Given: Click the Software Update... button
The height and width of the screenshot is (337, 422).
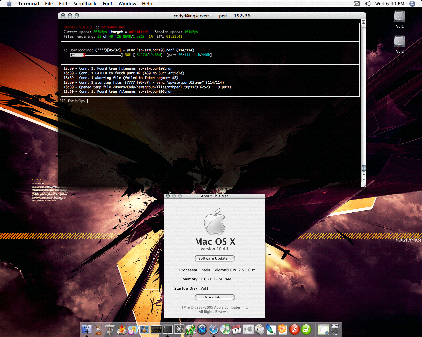Looking at the screenshot, I should pos(215,258).
